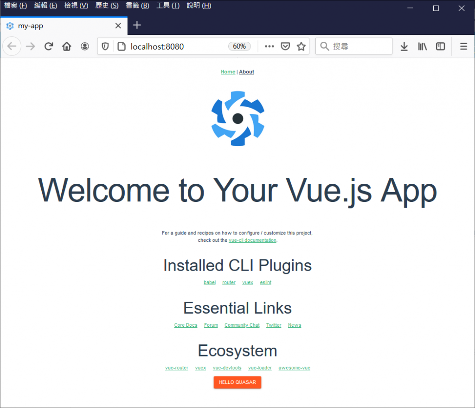The width and height of the screenshot is (475, 408).
Task: Open the hamburger application menu
Action: (463, 46)
